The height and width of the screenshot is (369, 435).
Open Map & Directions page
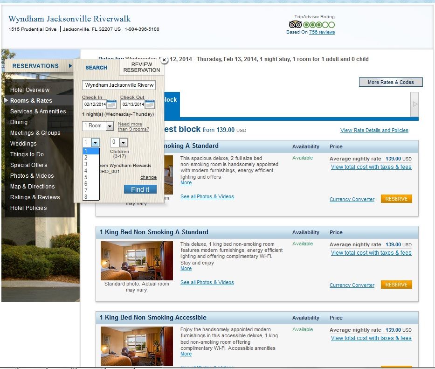pyautogui.click(x=33, y=186)
